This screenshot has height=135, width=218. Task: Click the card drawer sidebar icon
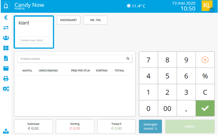(6, 69)
